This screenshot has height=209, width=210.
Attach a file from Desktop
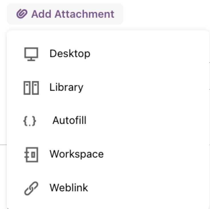(x=108, y=54)
